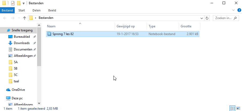
Task: Switch to details view in status bar
Action: (x=232, y=108)
